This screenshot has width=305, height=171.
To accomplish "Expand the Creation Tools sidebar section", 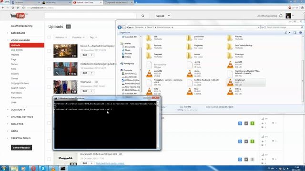I will [x=20, y=138].
